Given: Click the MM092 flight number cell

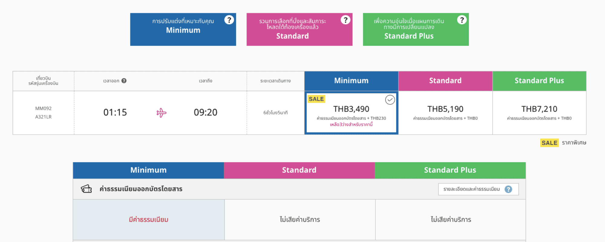Looking at the screenshot, I should pyautogui.click(x=43, y=108).
